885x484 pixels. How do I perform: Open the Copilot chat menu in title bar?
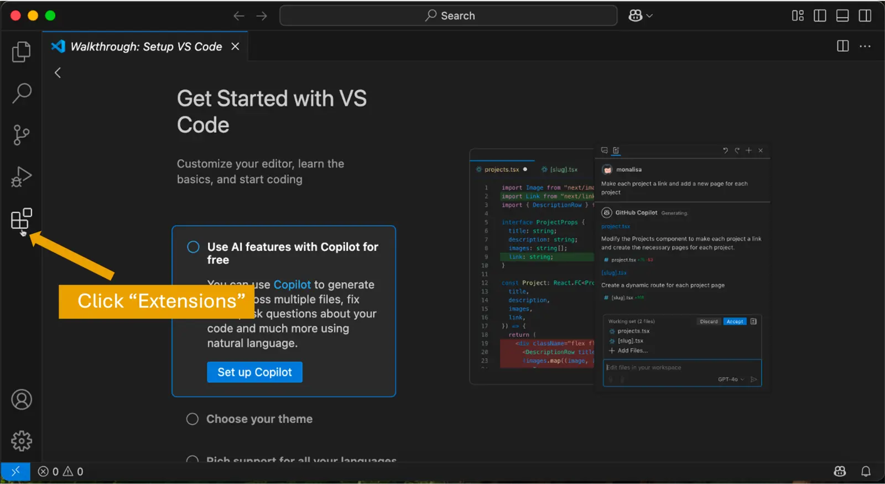(x=641, y=16)
